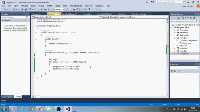Viewport: 200px width, 112px height.
Task: Collapse the General group in Toolbox
Action: point(3,21)
